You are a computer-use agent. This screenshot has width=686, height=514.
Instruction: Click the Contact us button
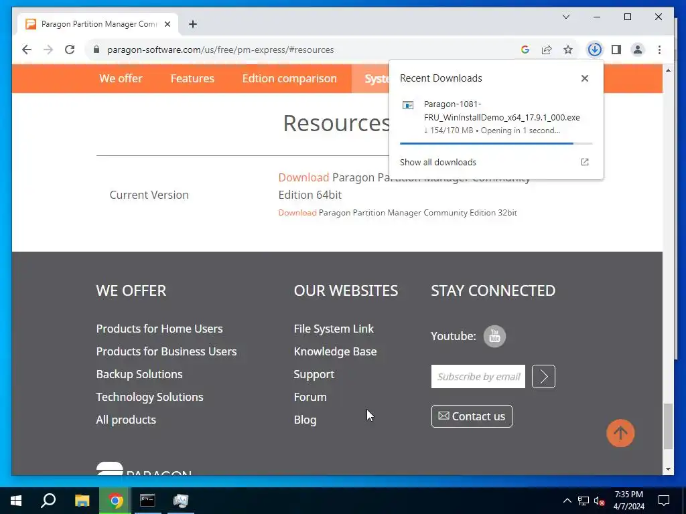point(472,416)
